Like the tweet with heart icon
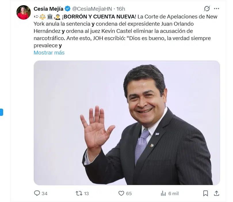The image size is (233, 202). pos(121,193)
